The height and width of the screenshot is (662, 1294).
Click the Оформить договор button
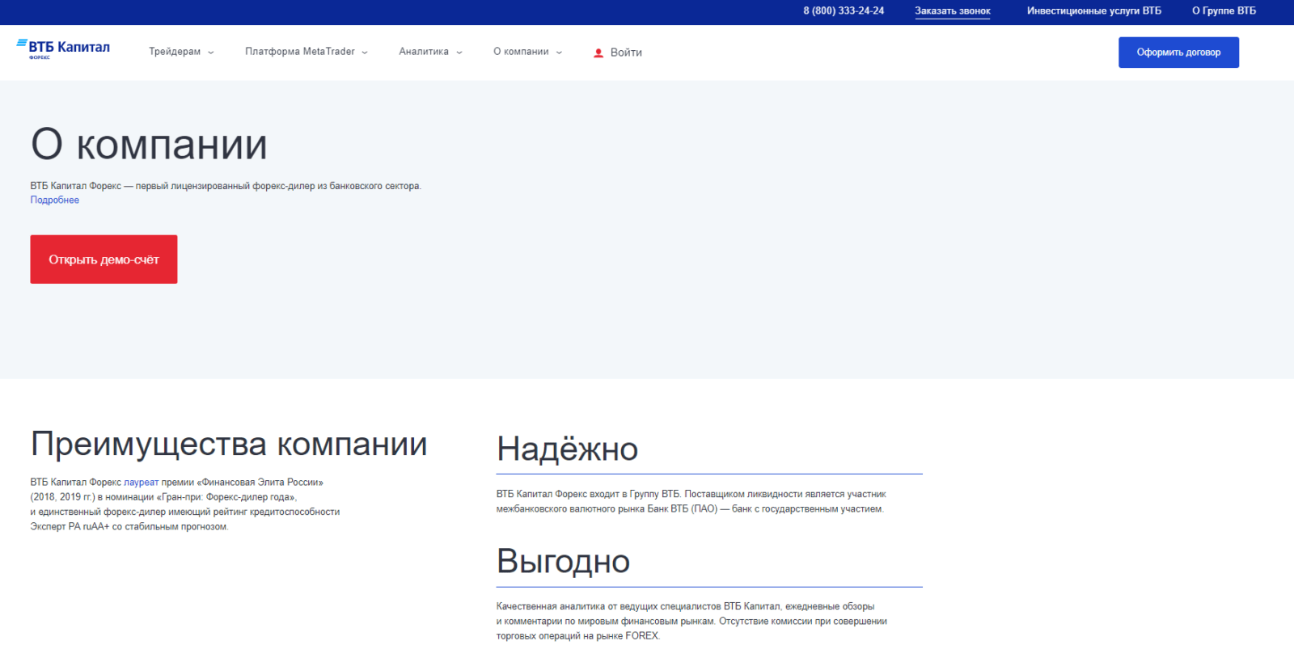(1178, 53)
